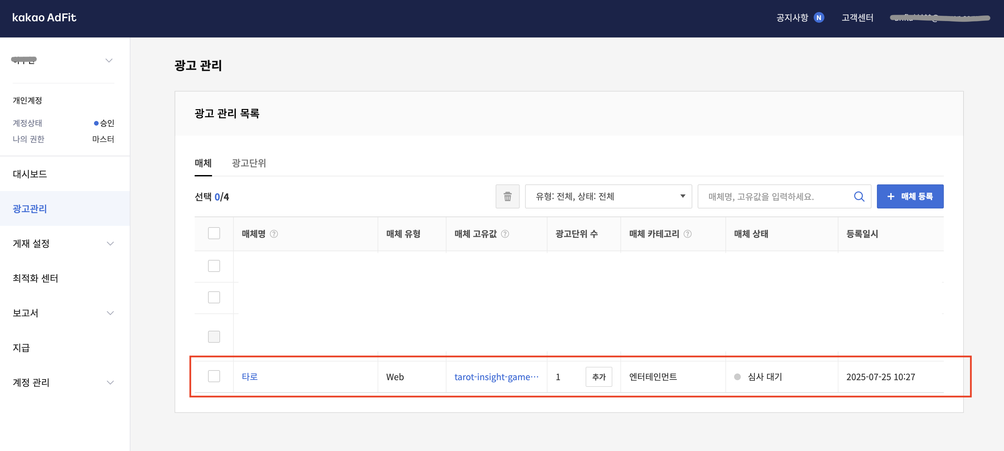Check the 타로 row checkbox
Image resolution: width=1004 pixels, height=451 pixels.
pos(214,376)
